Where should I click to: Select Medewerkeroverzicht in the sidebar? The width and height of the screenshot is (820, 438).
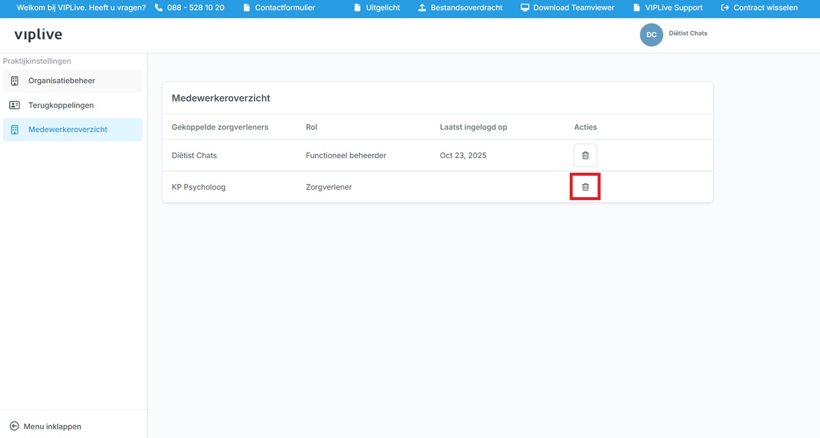(x=73, y=130)
